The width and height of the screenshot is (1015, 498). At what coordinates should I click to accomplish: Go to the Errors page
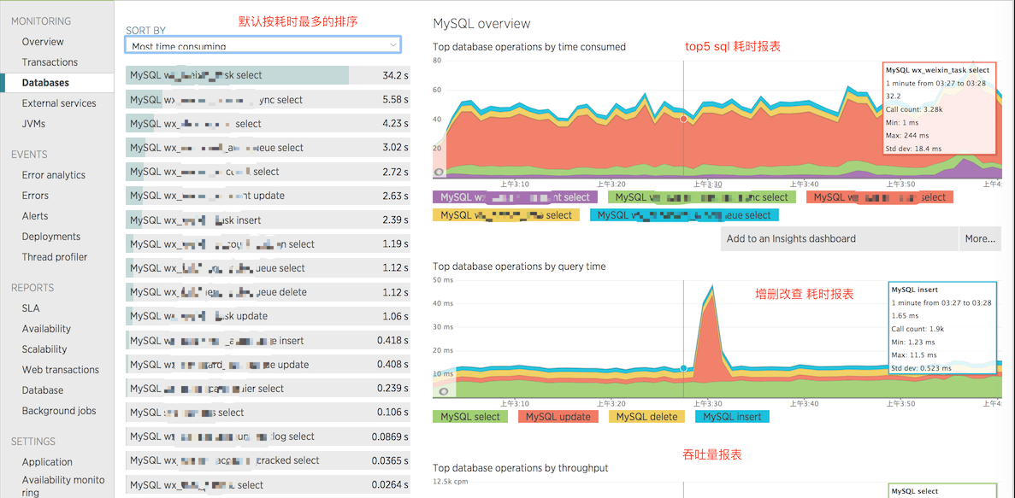(x=35, y=196)
